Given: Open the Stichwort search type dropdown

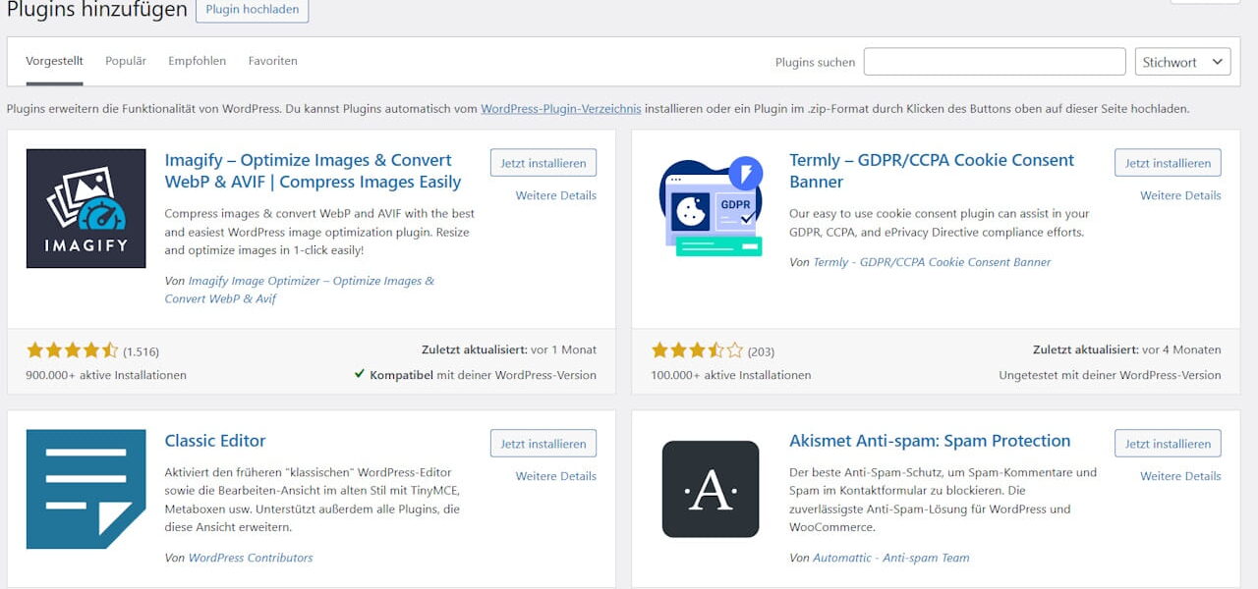Looking at the screenshot, I should [x=1182, y=62].
